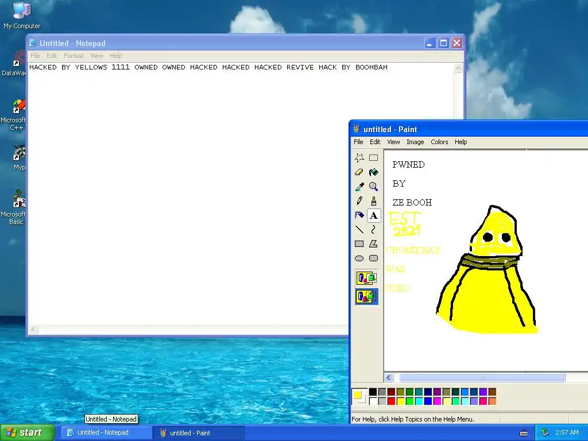Select the rectangular Select tool in Paint
This screenshot has width=588, height=441.
coord(373,157)
